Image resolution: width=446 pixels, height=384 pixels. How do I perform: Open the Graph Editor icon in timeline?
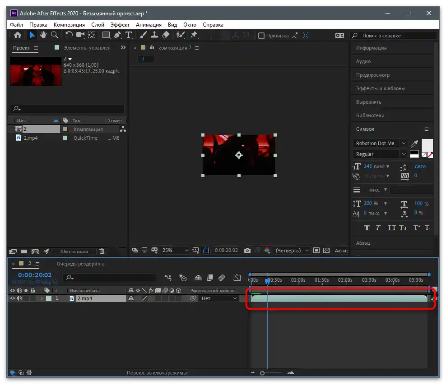tap(237, 278)
